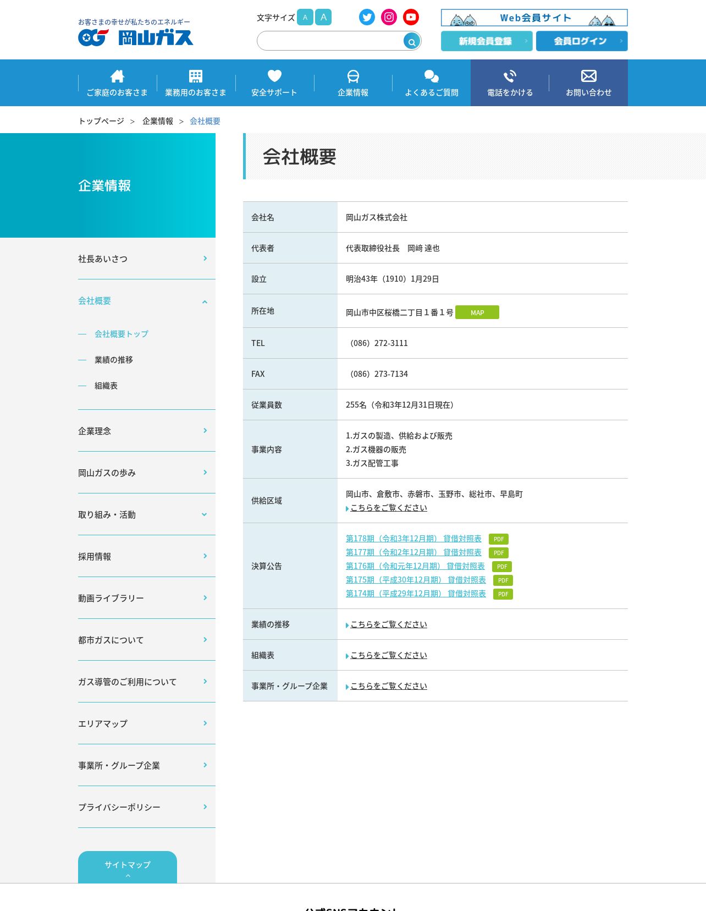Viewport: 706px width, 911px height.
Task: Open 第177期(令和2年12月期)貸借対照表 link
Action: (413, 552)
